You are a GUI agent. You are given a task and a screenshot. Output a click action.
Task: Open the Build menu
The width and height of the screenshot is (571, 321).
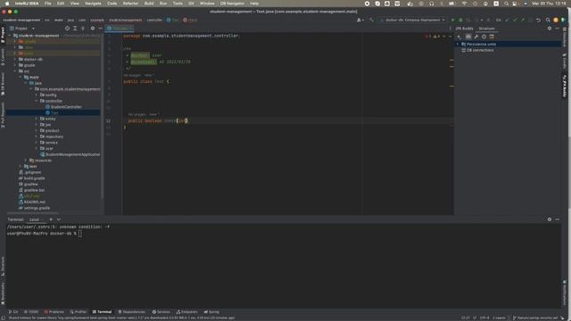click(x=149, y=4)
